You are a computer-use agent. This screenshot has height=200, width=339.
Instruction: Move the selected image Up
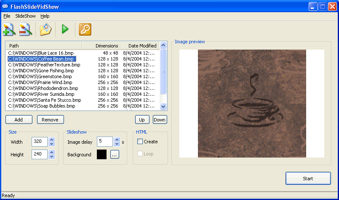click(x=142, y=120)
